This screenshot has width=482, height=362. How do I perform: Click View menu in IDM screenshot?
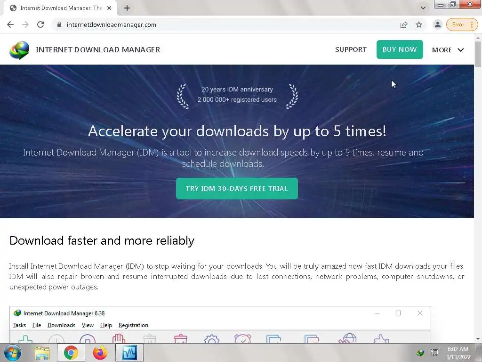[x=88, y=325]
